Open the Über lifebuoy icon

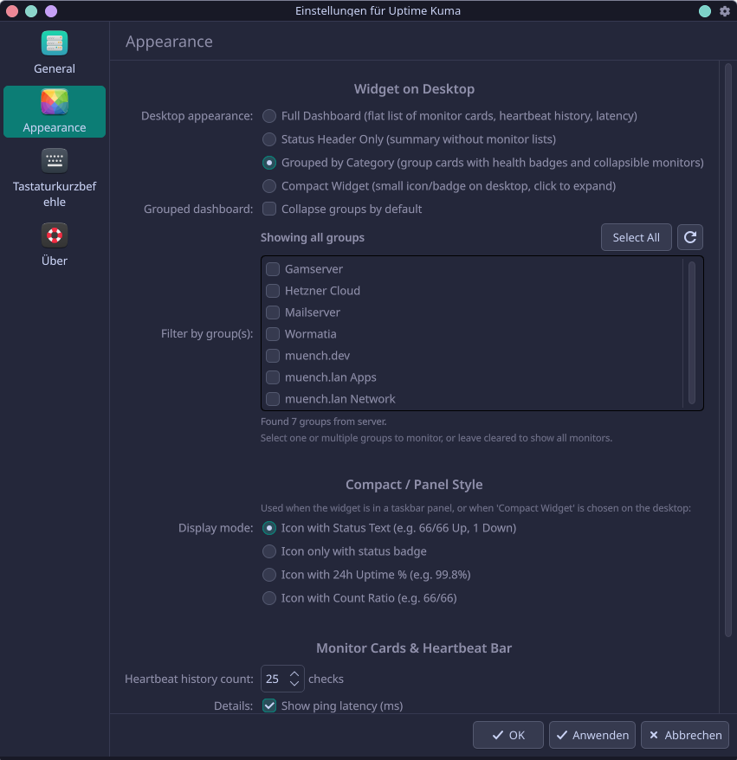tap(55, 235)
